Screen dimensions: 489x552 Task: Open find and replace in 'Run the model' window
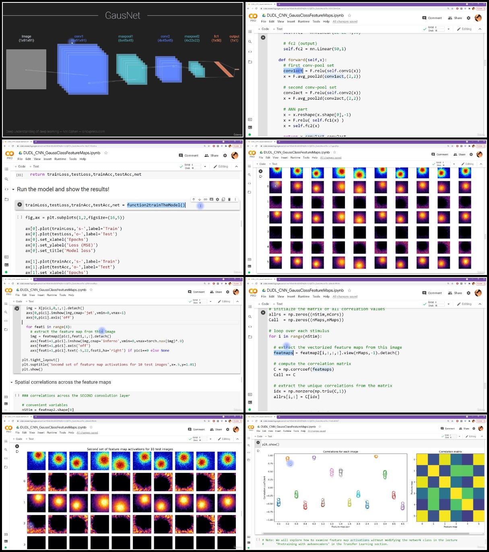click(6, 179)
